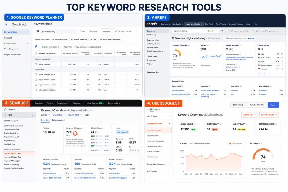The width and height of the screenshot is (288, 192).
Task: Add the online marketing broaden suggestion
Action: point(60,39)
